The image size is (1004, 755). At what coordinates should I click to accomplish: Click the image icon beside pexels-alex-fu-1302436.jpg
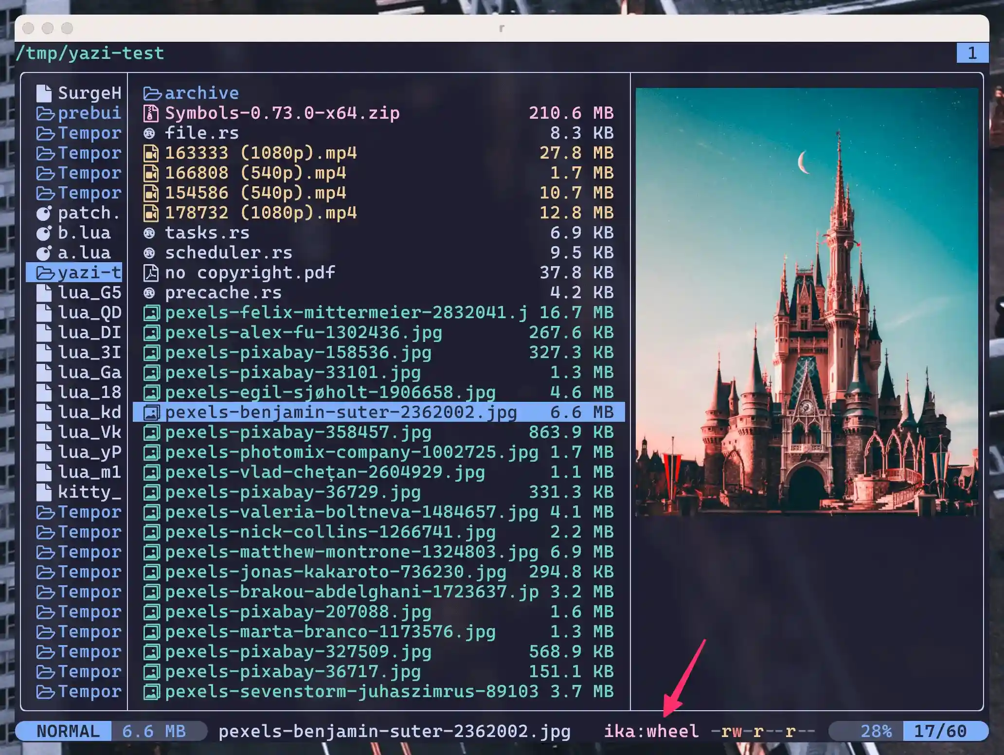151,333
